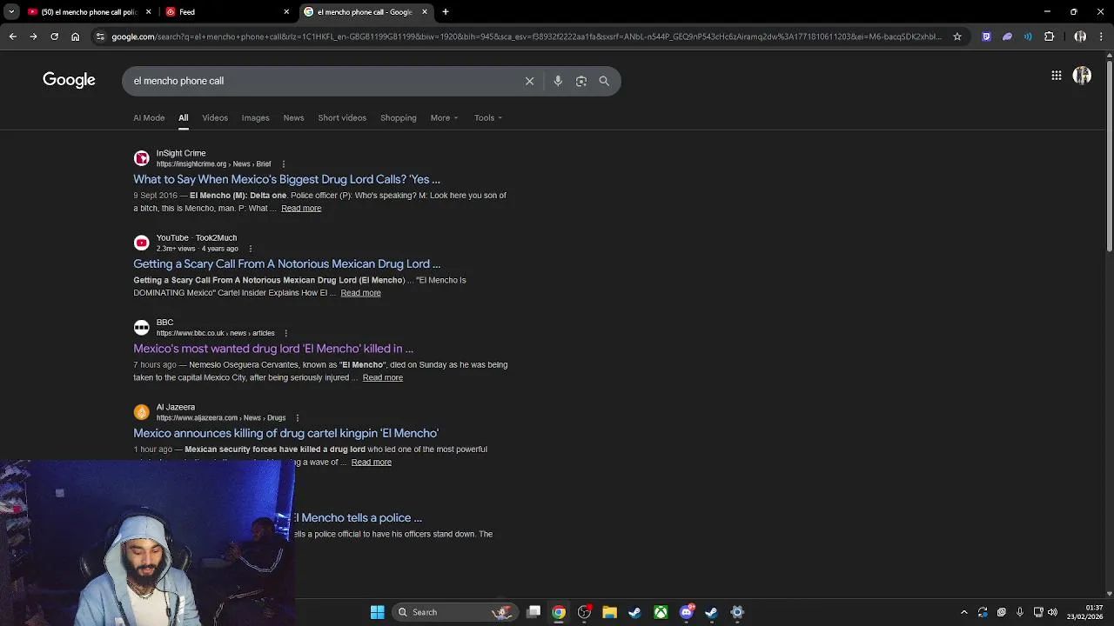Screen dimensions: 1114x626
Task: Open more options for BBC result
Action: click(x=285, y=333)
